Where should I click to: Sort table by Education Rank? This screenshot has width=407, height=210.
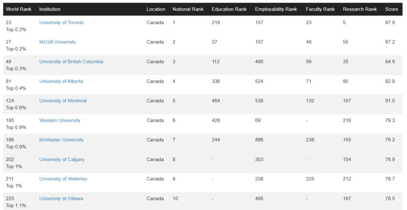click(229, 9)
